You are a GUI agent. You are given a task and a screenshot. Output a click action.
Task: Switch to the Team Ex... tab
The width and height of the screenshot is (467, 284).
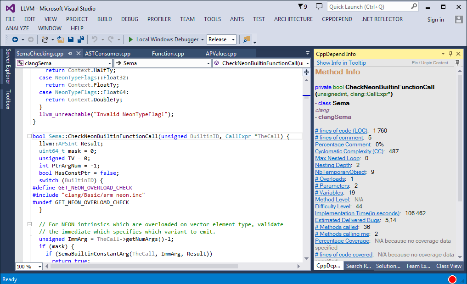coord(418,266)
